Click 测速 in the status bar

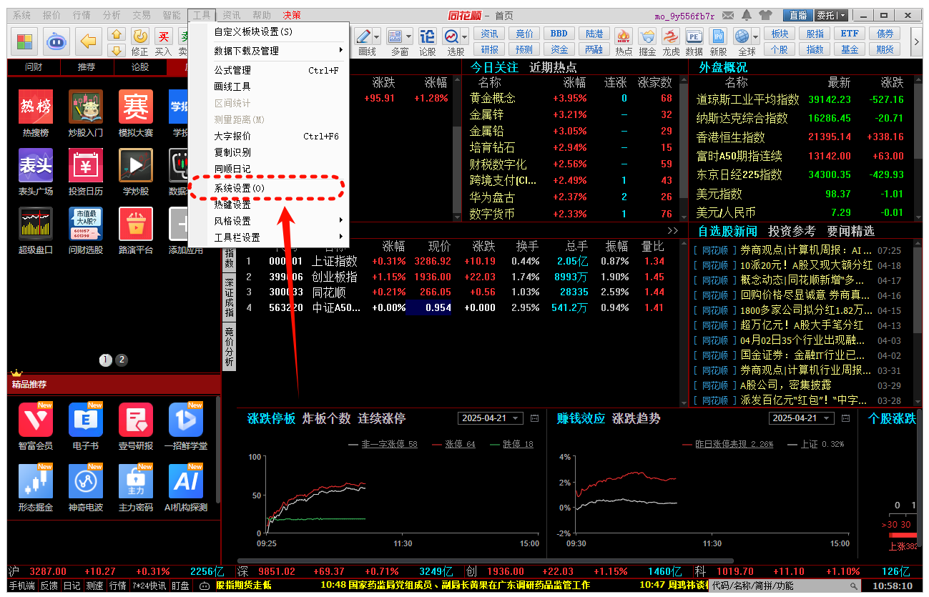click(x=94, y=586)
